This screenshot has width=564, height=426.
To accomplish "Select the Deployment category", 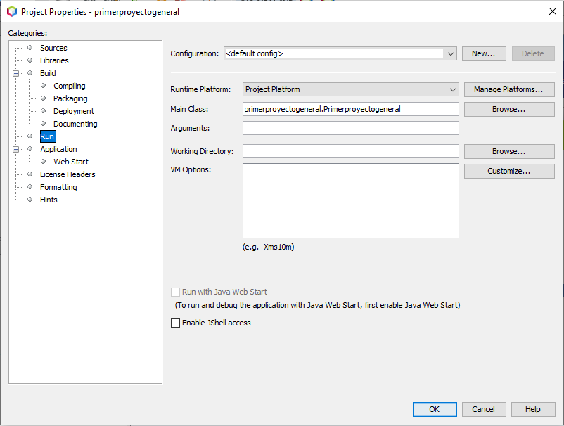I will [73, 111].
